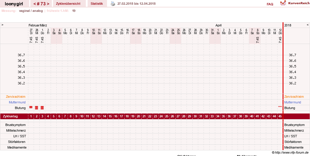
Task: Select cycle day 45 cell
Action: click(x=280, y=116)
